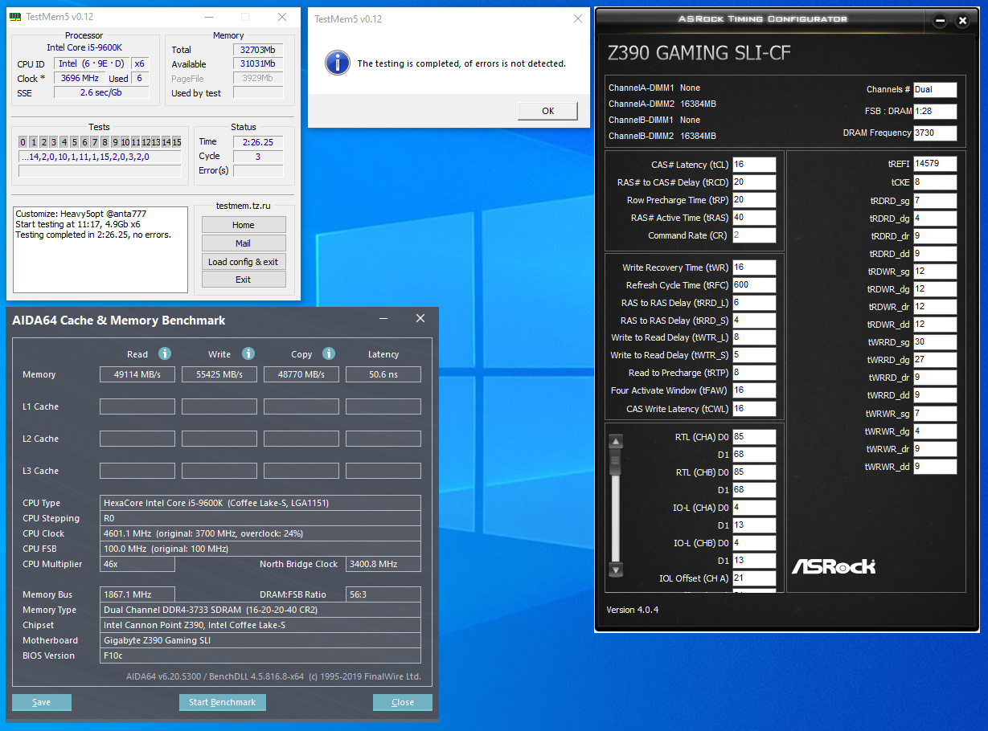Click Close button in AIDA64 benchmark window
Viewport: 988px width, 731px height.
coord(403,702)
